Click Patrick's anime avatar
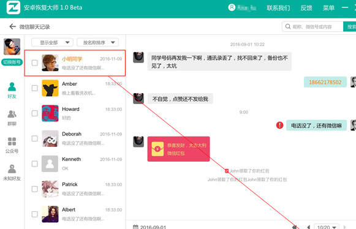Screen dimensions: 356x229 pos(50,189)
